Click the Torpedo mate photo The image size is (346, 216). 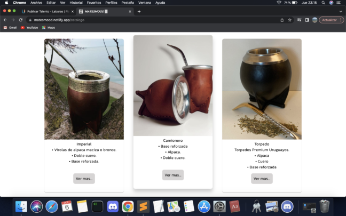(262, 89)
